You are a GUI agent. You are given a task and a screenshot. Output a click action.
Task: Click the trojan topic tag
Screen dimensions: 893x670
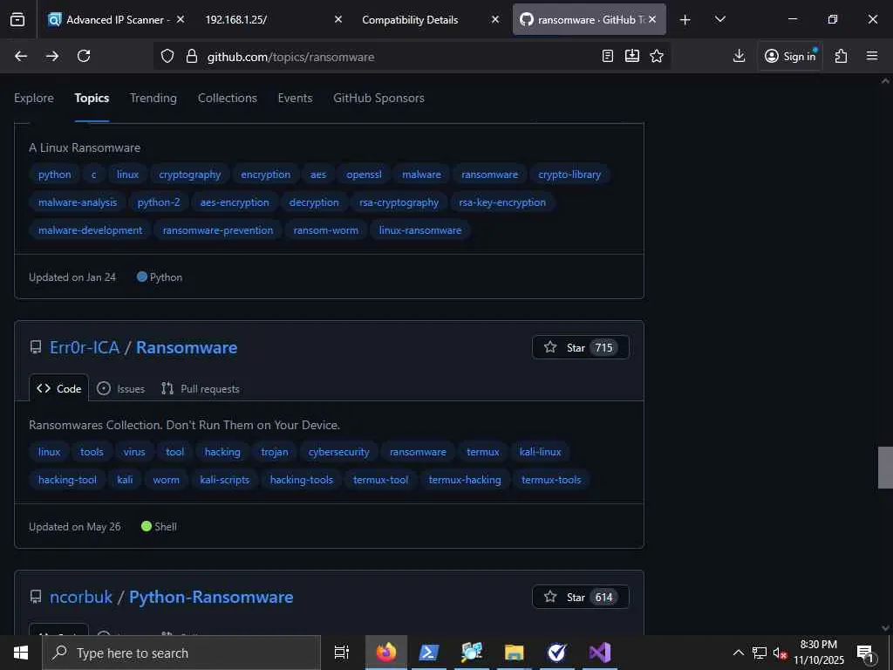coord(275,452)
